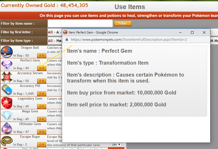Screen dimensions: 218x149
Task: Click the popup window's favicon icon
Action: tap(65, 32)
